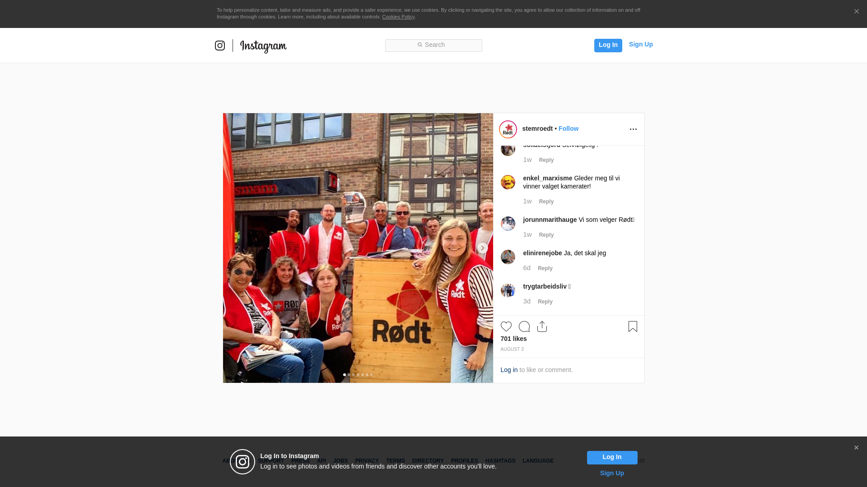Click enkel_marxisme commenter avatar
The height and width of the screenshot is (487, 867).
(x=508, y=182)
